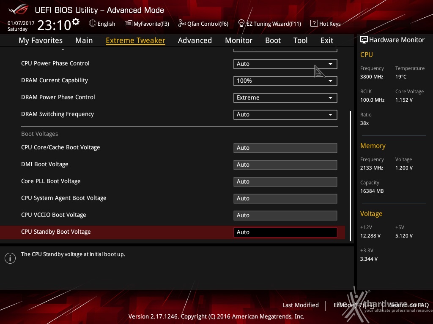Screen dimensions: 433x324
Task: Click CPU VCCIO Boot Voltage field
Action: pyautogui.click(x=285, y=216)
